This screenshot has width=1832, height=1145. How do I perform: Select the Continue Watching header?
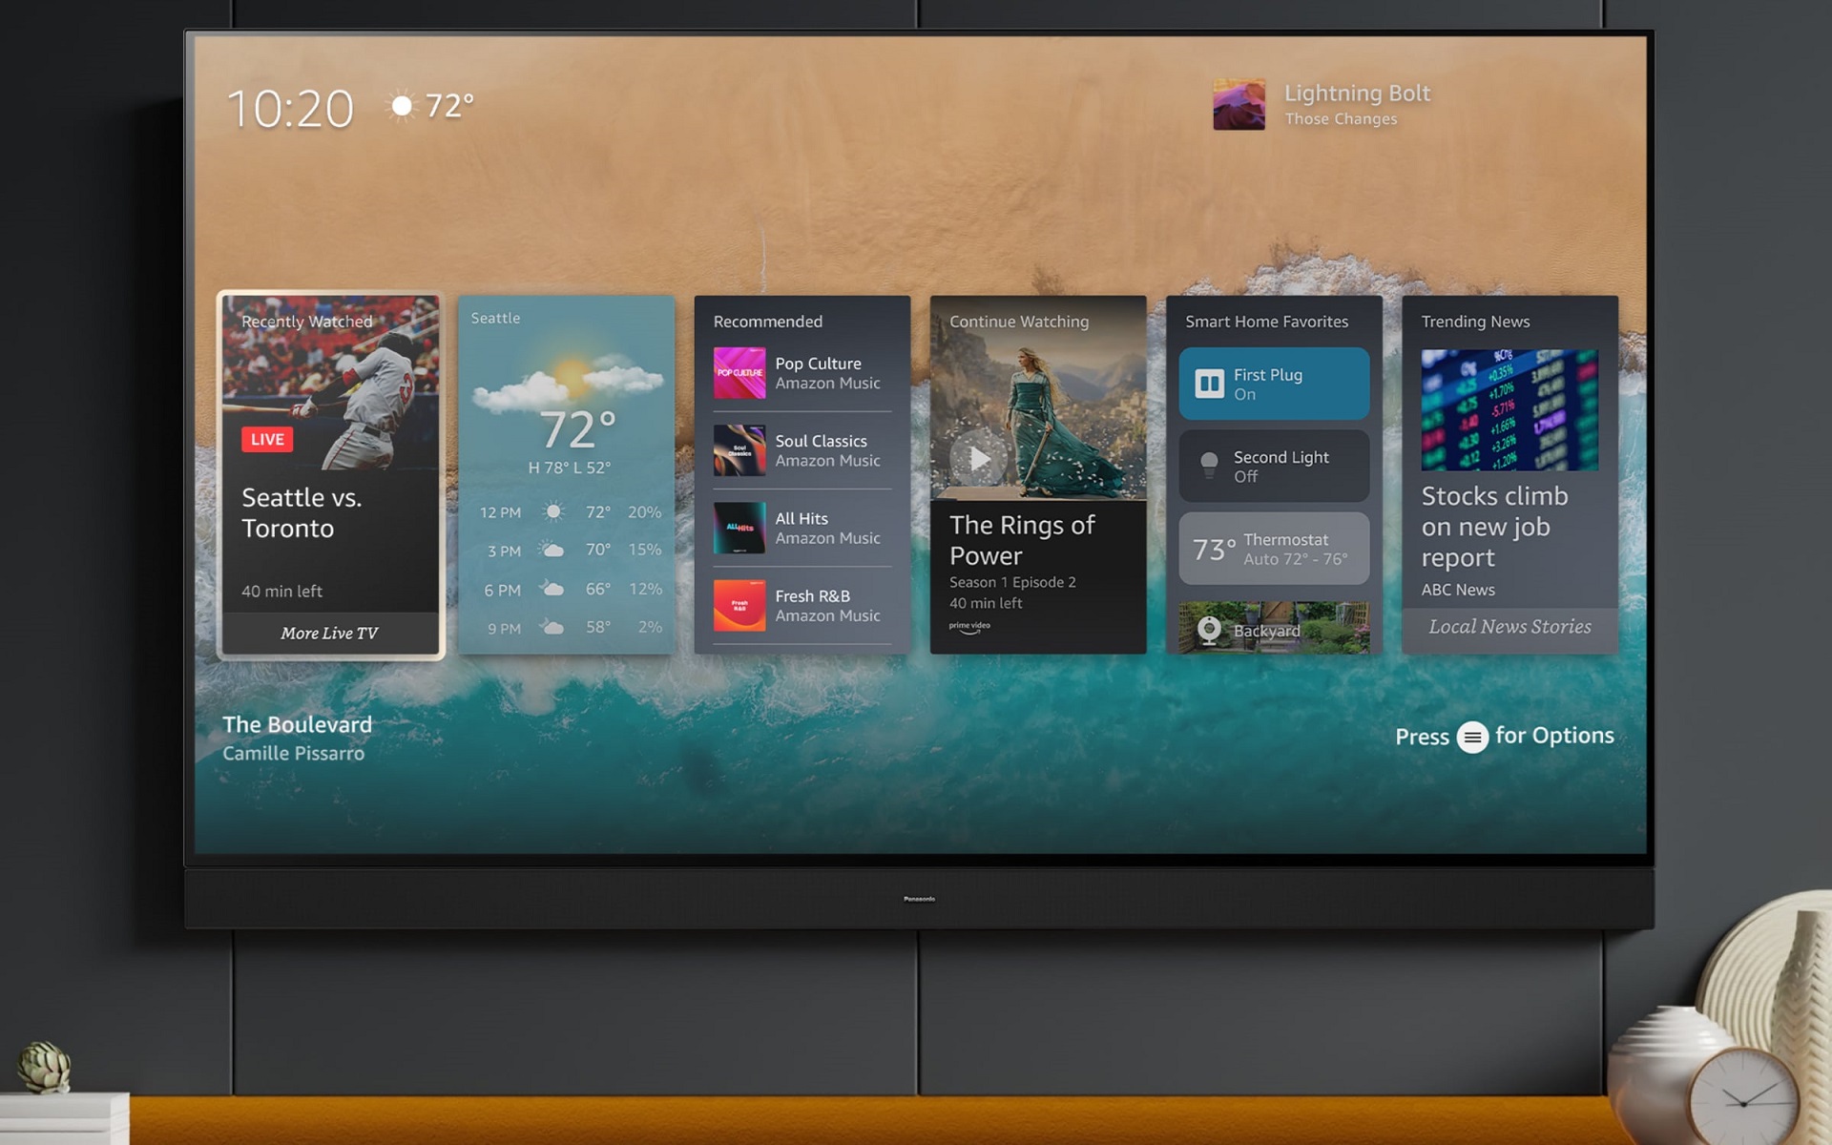pos(1018,322)
